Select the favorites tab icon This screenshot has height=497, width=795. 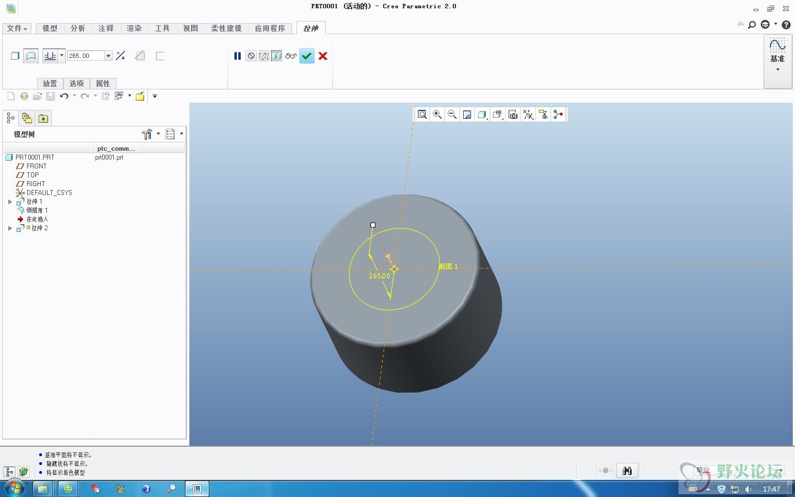[43, 118]
